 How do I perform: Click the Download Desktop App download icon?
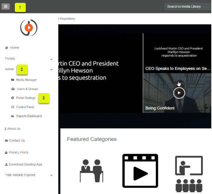[6, 164]
